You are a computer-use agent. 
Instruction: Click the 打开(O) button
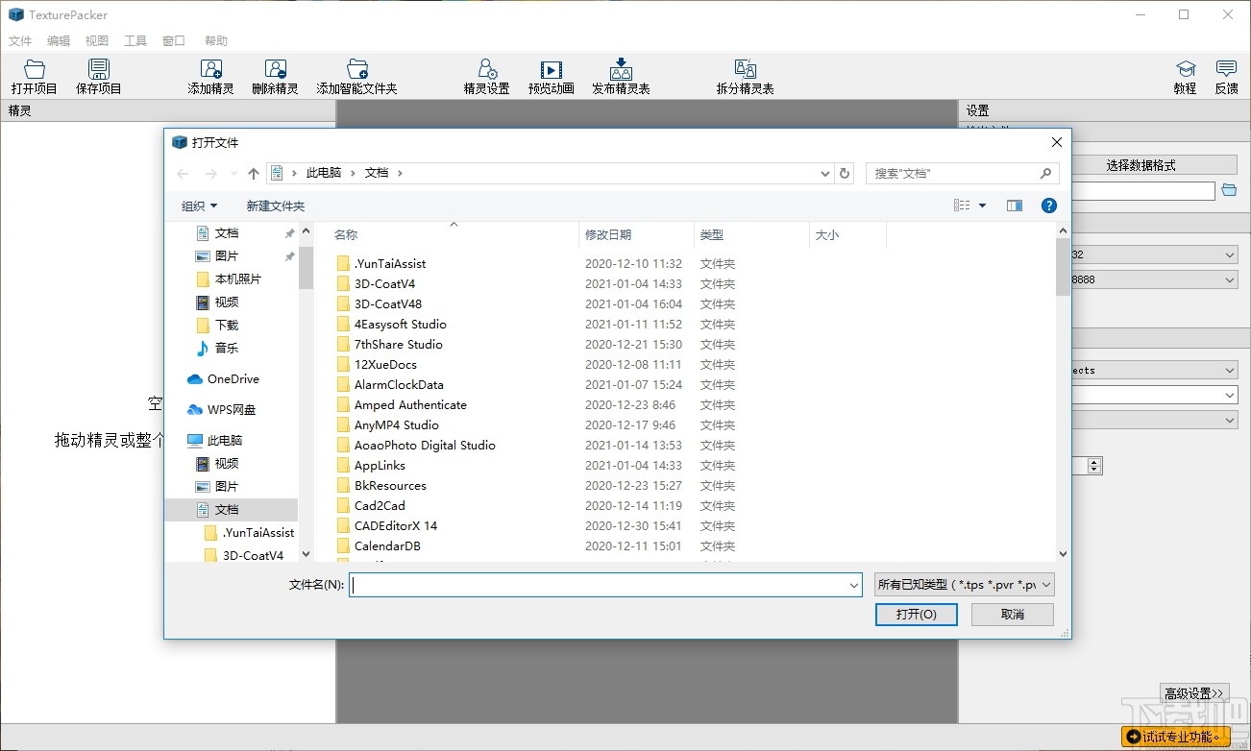(x=917, y=615)
